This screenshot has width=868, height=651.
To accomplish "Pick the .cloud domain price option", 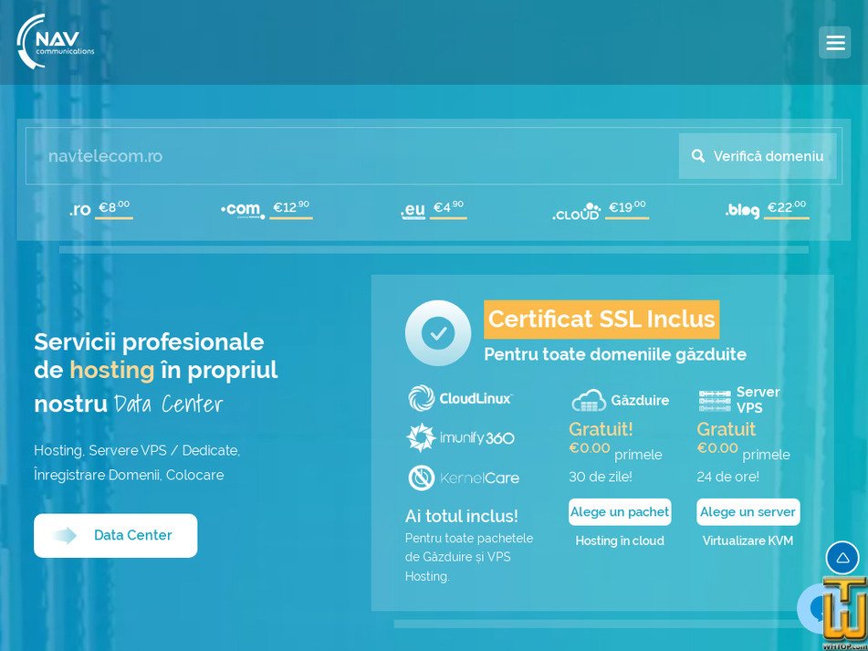I will pos(600,210).
